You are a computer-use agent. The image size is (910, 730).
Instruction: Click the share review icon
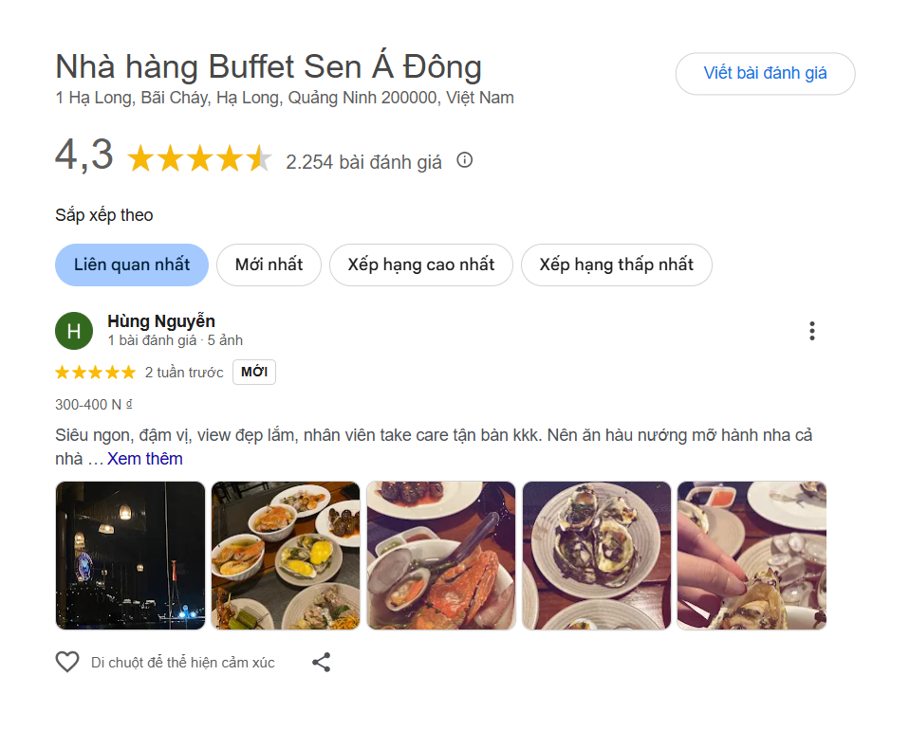tap(322, 662)
